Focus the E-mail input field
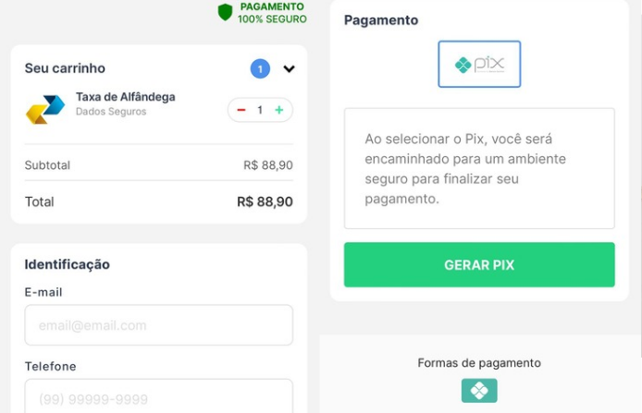The width and height of the screenshot is (642, 413). [x=158, y=325]
